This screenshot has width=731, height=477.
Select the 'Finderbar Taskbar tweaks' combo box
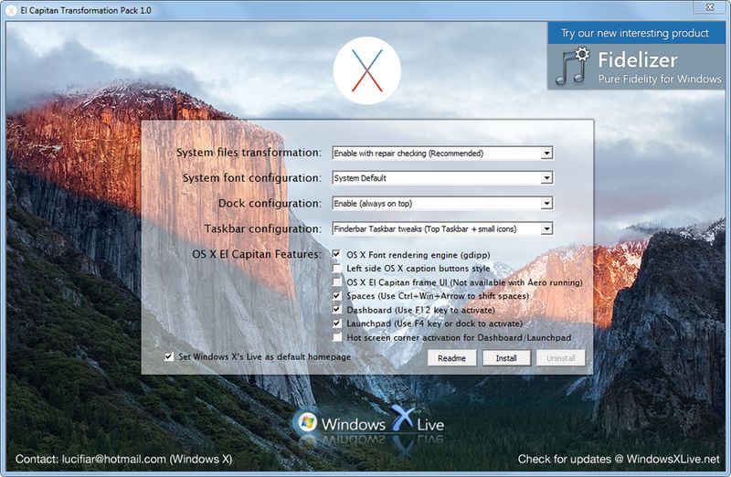coord(442,228)
